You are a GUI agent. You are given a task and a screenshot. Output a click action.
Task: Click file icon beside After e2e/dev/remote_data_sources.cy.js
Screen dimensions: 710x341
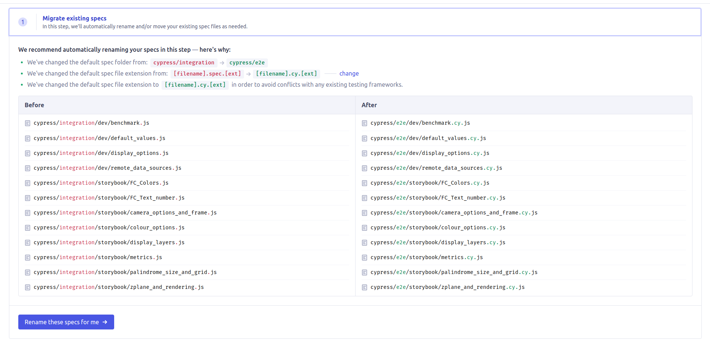pos(365,168)
